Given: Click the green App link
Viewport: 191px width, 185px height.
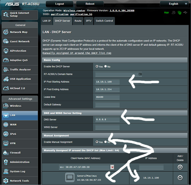Looking at the screenshot, I should tap(166, 12).
